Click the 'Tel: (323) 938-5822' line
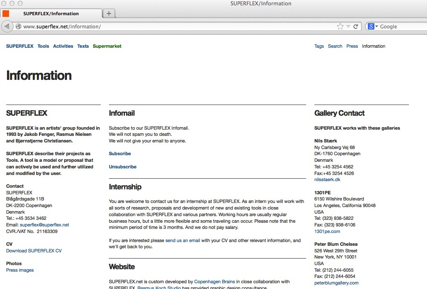The image size is (427, 289). [334, 218]
